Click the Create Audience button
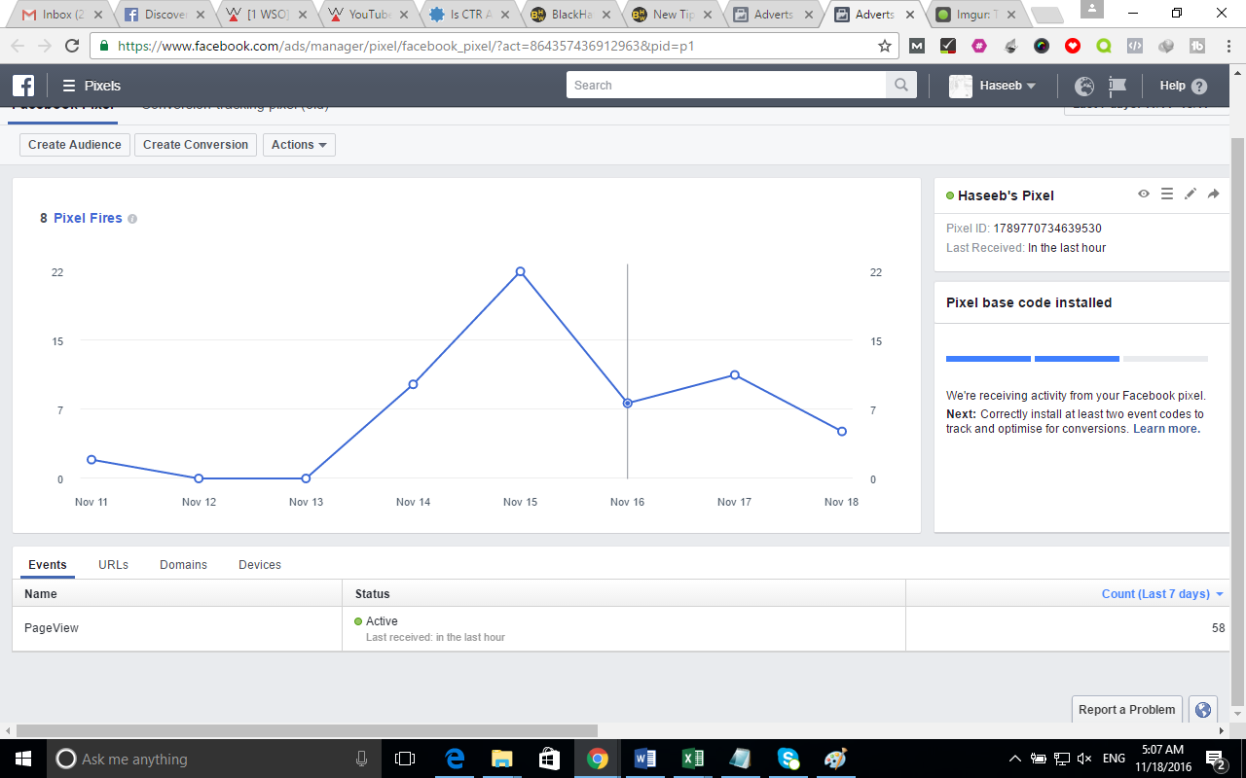 coord(75,145)
